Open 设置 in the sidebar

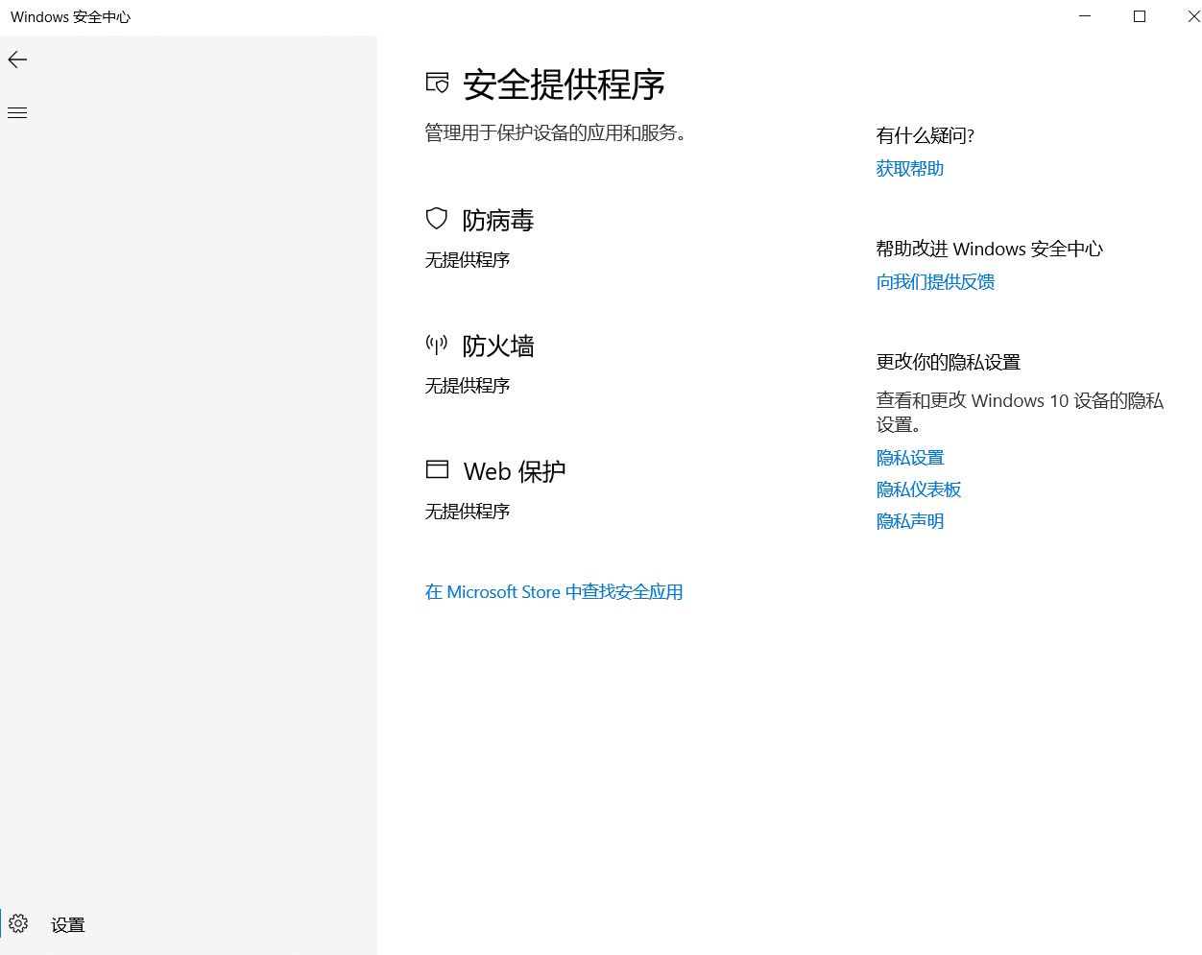pyautogui.click(x=67, y=925)
